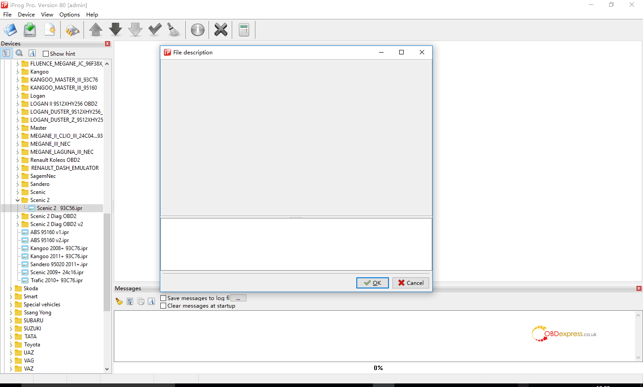Open the calculator toolbar icon
The height and width of the screenshot is (387, 643).
coord(244,30)
